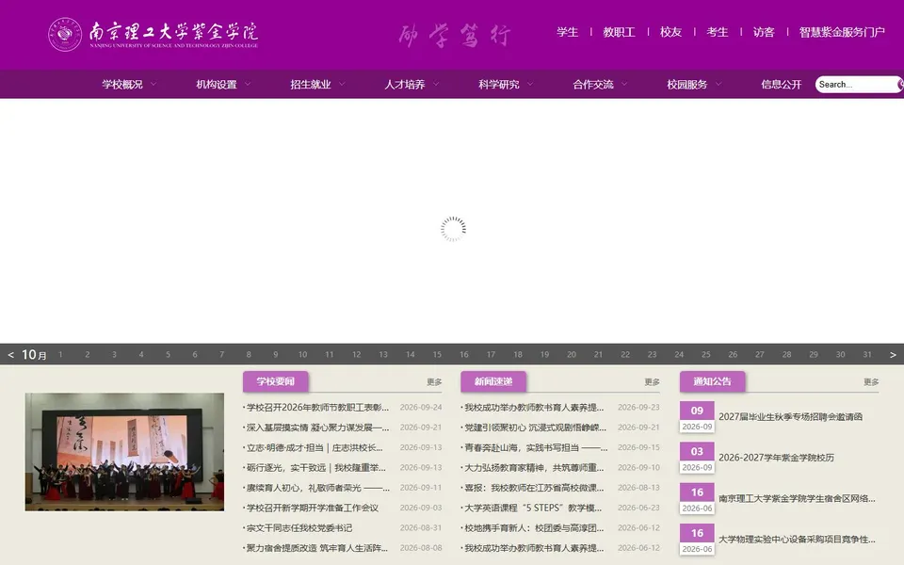Viewport: 904px width, 565px height.
Task: Click the search magnifier icon beside the Search field
Action: pos(900,84)
